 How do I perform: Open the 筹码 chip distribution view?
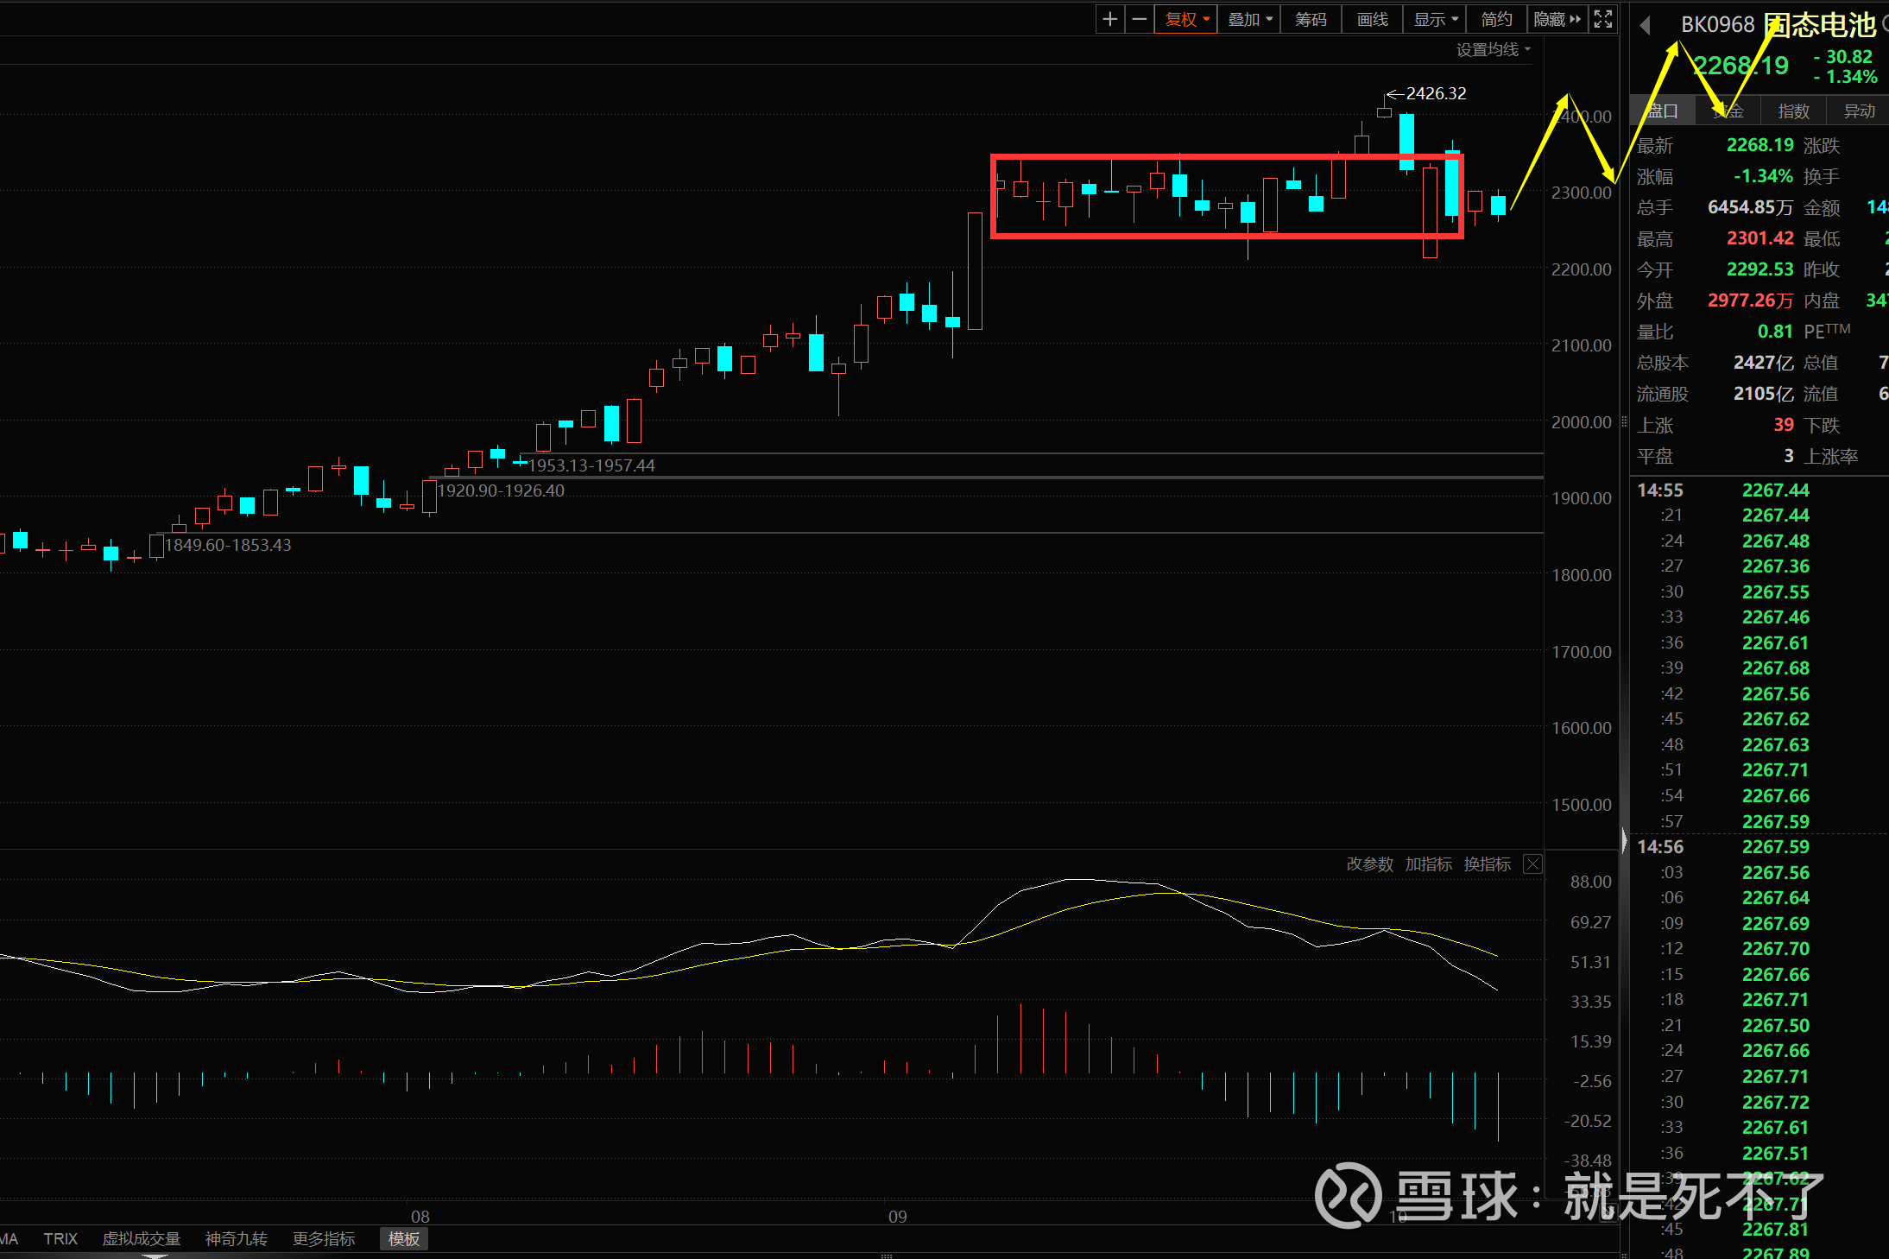click(1311, 19)
